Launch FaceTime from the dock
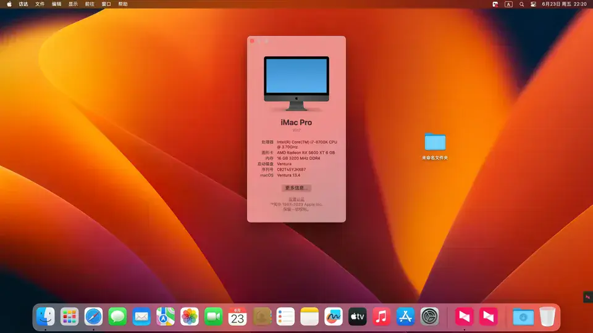Image resolution: width=593 pixels, height=333 pixels. click(213, 316)
